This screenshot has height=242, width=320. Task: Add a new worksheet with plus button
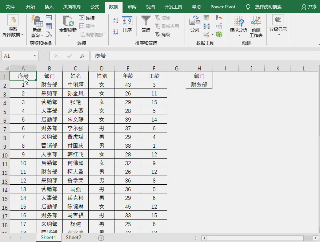[101, 238]
